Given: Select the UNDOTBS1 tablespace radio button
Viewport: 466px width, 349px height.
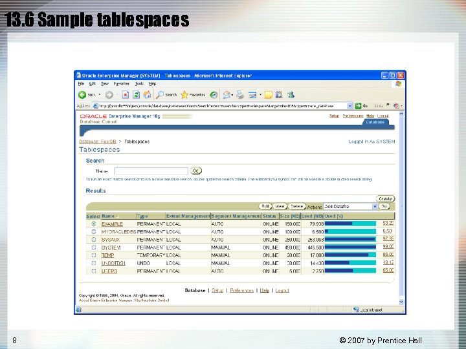Looking at the screenshot, I should tap(94, 263).
